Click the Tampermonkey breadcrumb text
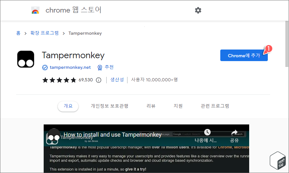Viewport: 289px width, 173px height. pyautogui.click(x=85, y=33)
